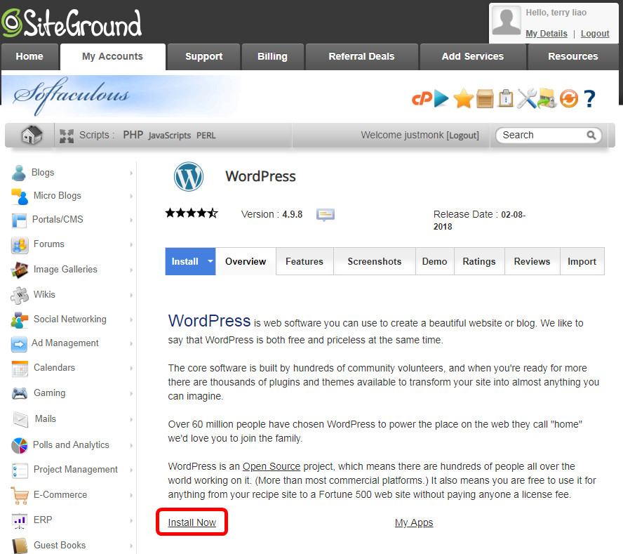
Task: Open the Install tab dropdown arrow
Action: point(210,261)
